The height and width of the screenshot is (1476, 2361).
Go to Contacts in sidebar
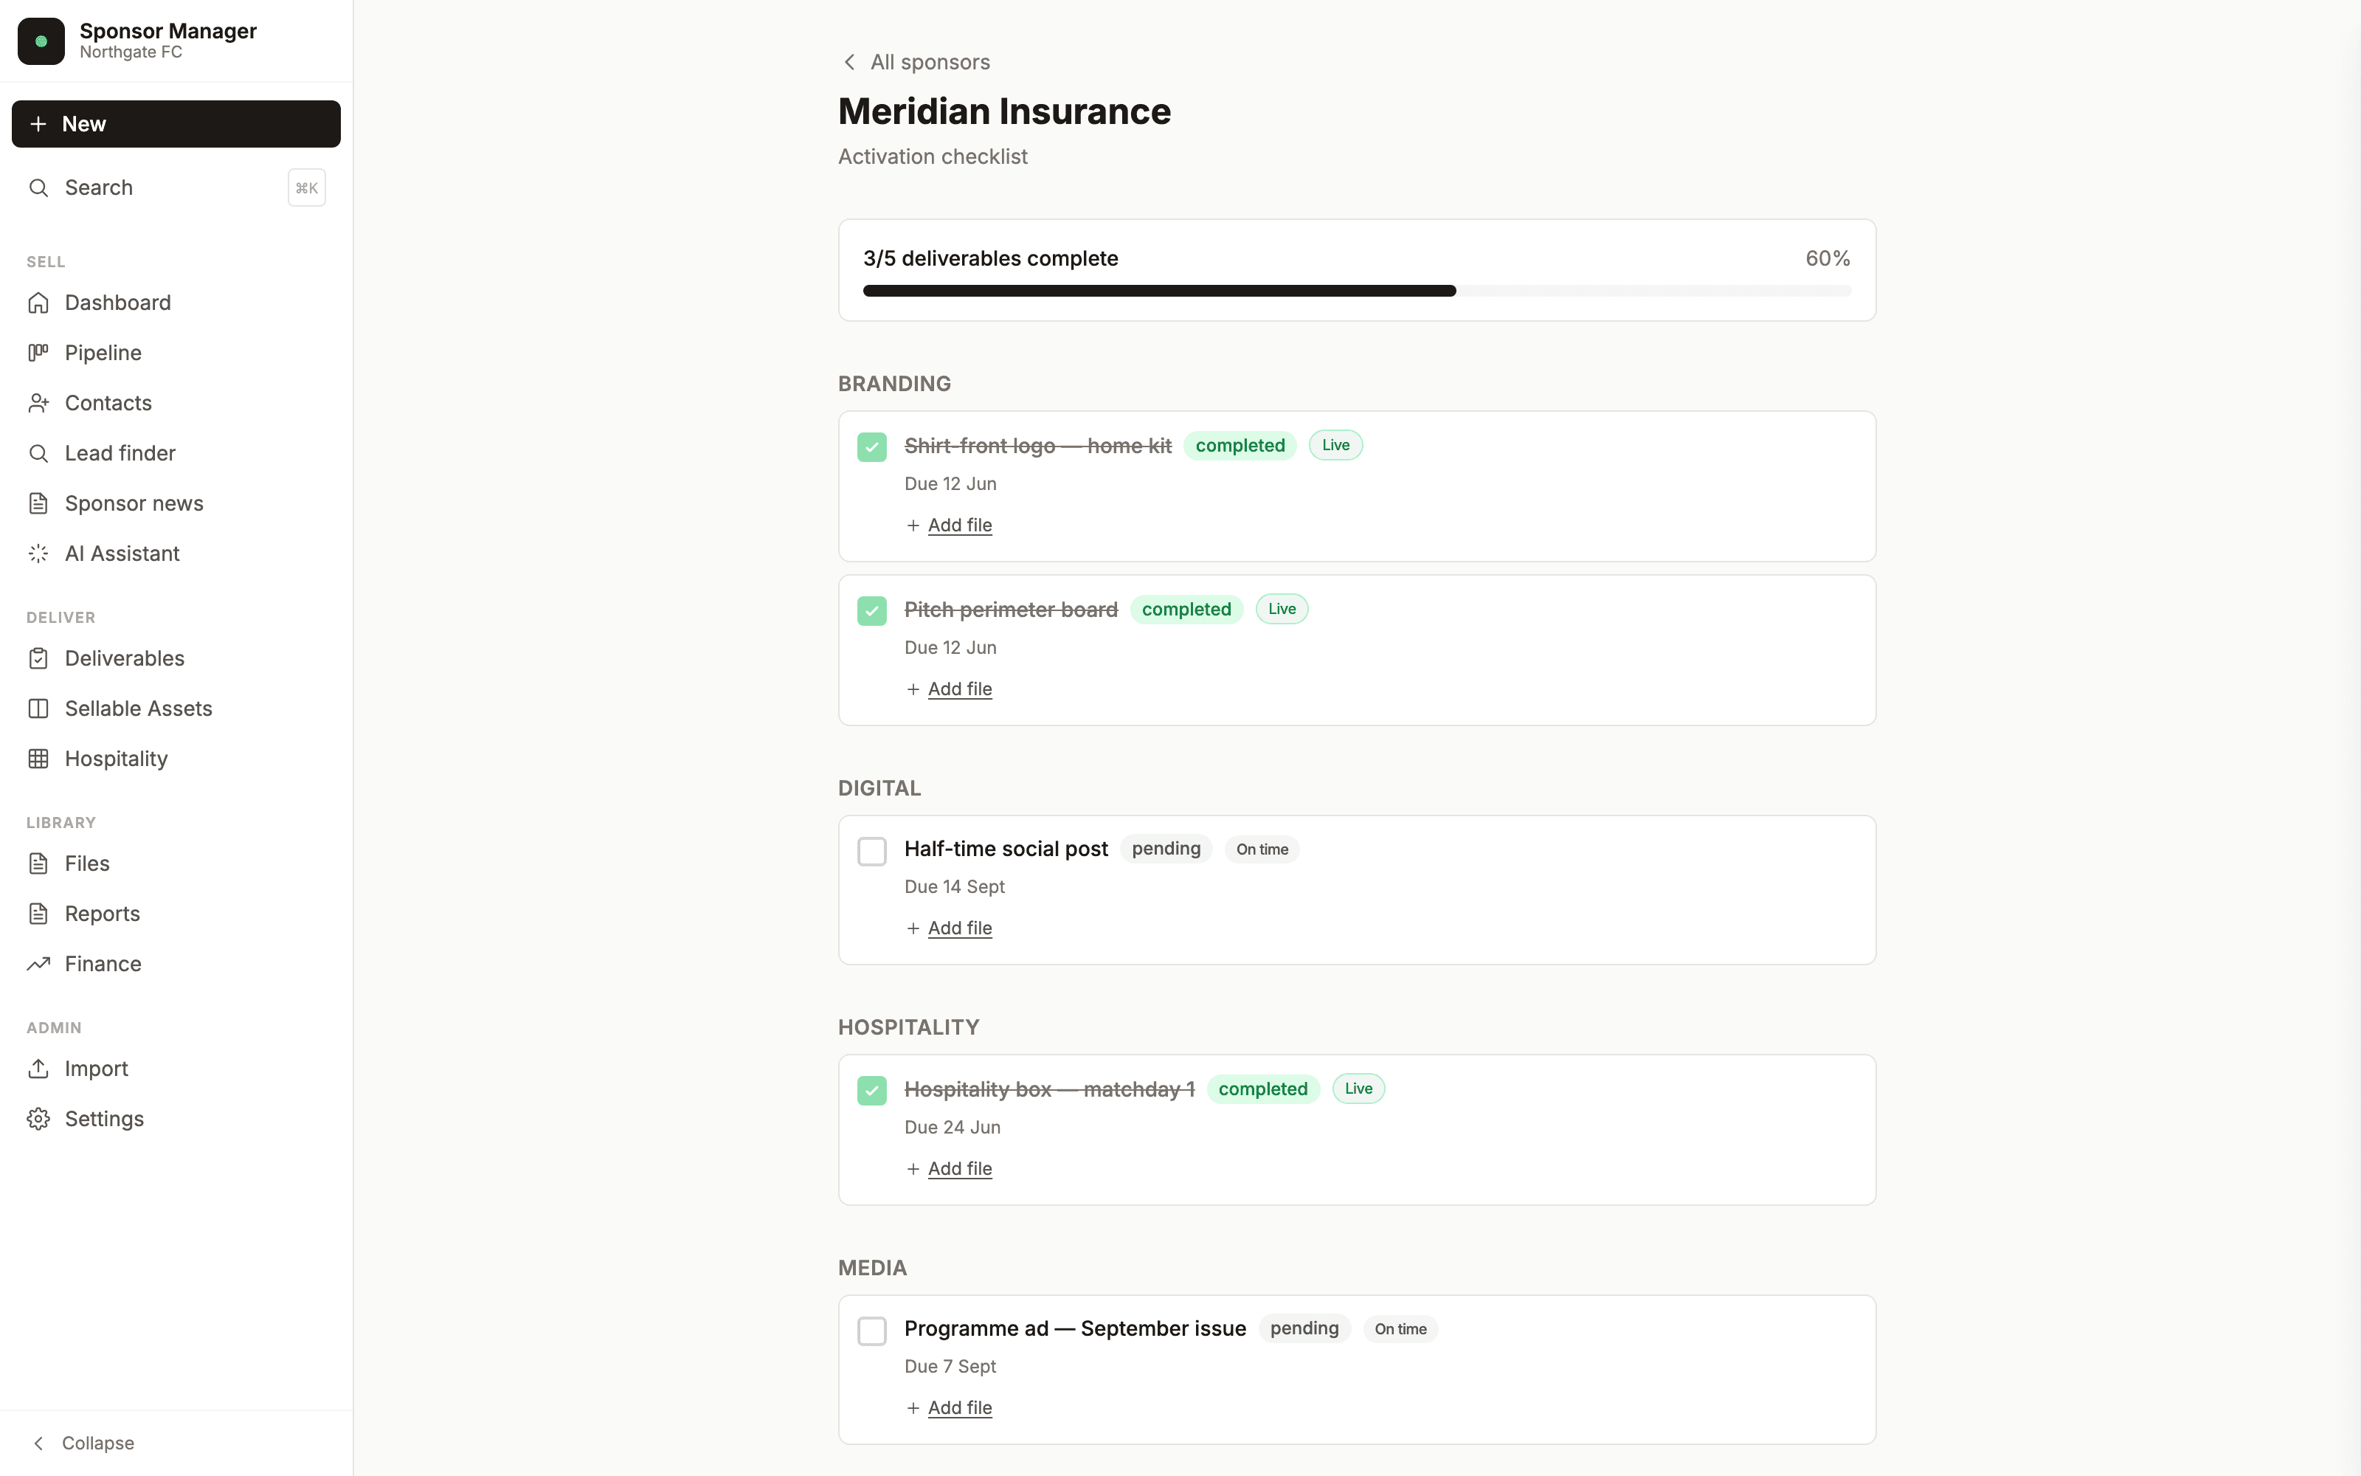coord(176,403)
